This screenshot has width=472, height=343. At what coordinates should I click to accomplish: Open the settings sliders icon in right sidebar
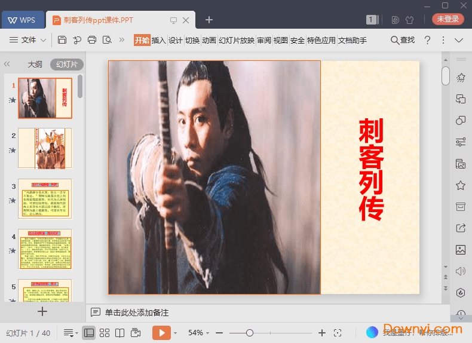click(461, 142)
